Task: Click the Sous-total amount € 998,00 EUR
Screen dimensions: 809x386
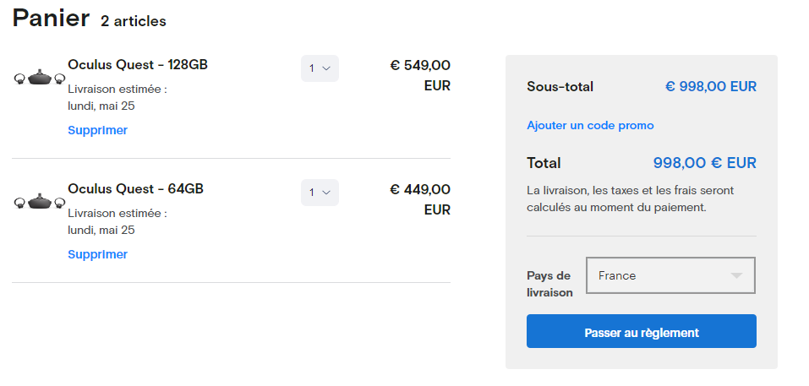Action: coord(710,86)
